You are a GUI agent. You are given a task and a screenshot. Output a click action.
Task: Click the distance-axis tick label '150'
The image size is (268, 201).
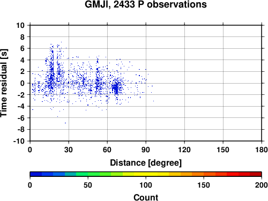point(223,150)
